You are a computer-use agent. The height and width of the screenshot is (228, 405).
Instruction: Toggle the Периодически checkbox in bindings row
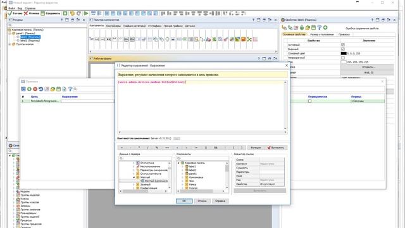309,101
